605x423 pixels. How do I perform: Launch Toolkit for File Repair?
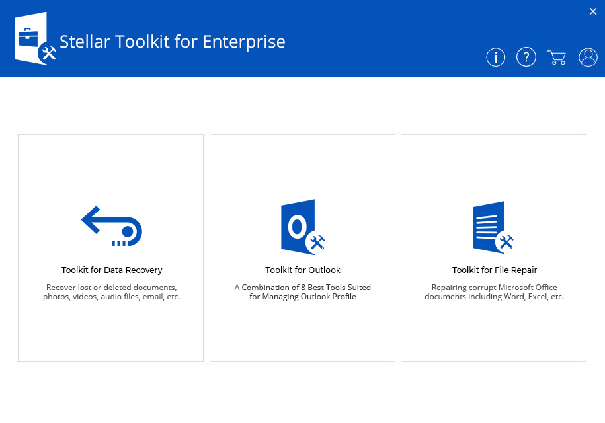pyautogui.click(x=493, y=248)
